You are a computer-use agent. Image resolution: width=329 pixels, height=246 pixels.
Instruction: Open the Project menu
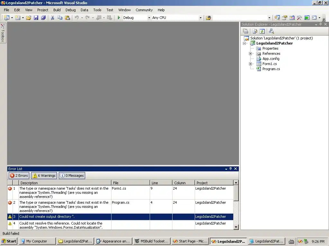tap(43, 10)
